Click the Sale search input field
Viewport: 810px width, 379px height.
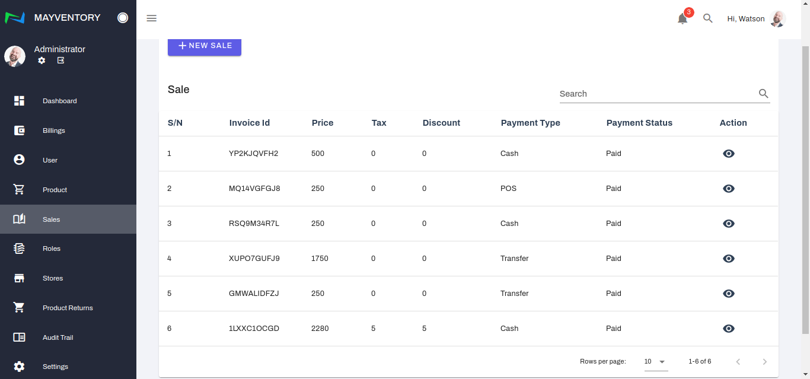(655, 94)
